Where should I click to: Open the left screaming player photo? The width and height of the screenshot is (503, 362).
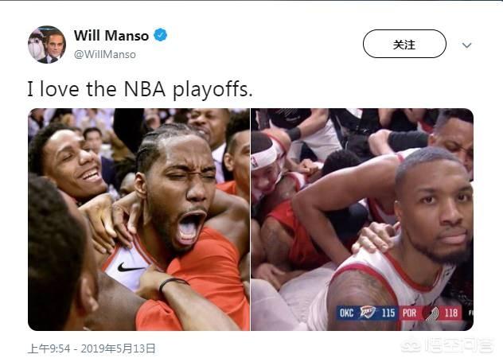pos(138,220)
